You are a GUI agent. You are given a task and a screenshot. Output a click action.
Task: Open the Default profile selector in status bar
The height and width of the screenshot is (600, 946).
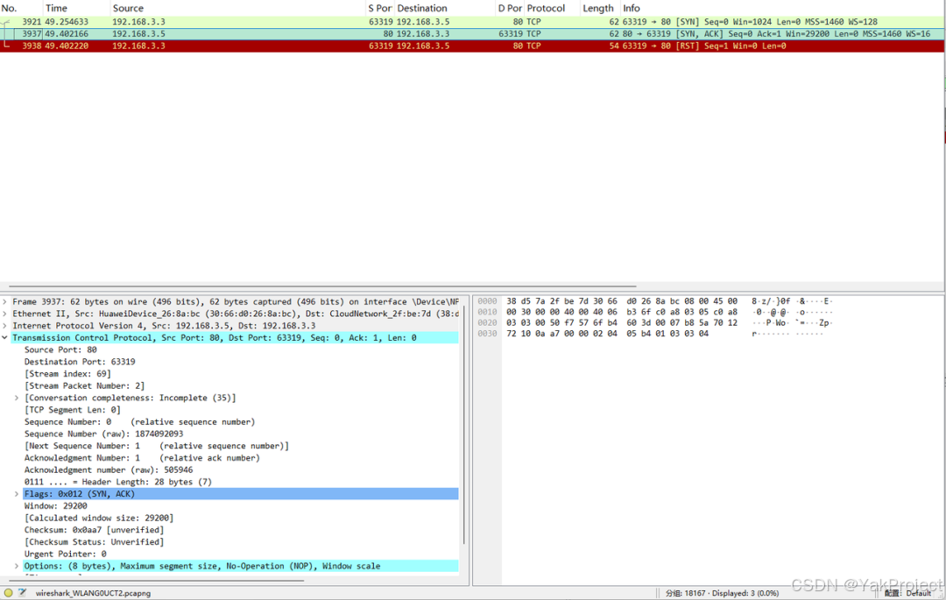(908, 593)
